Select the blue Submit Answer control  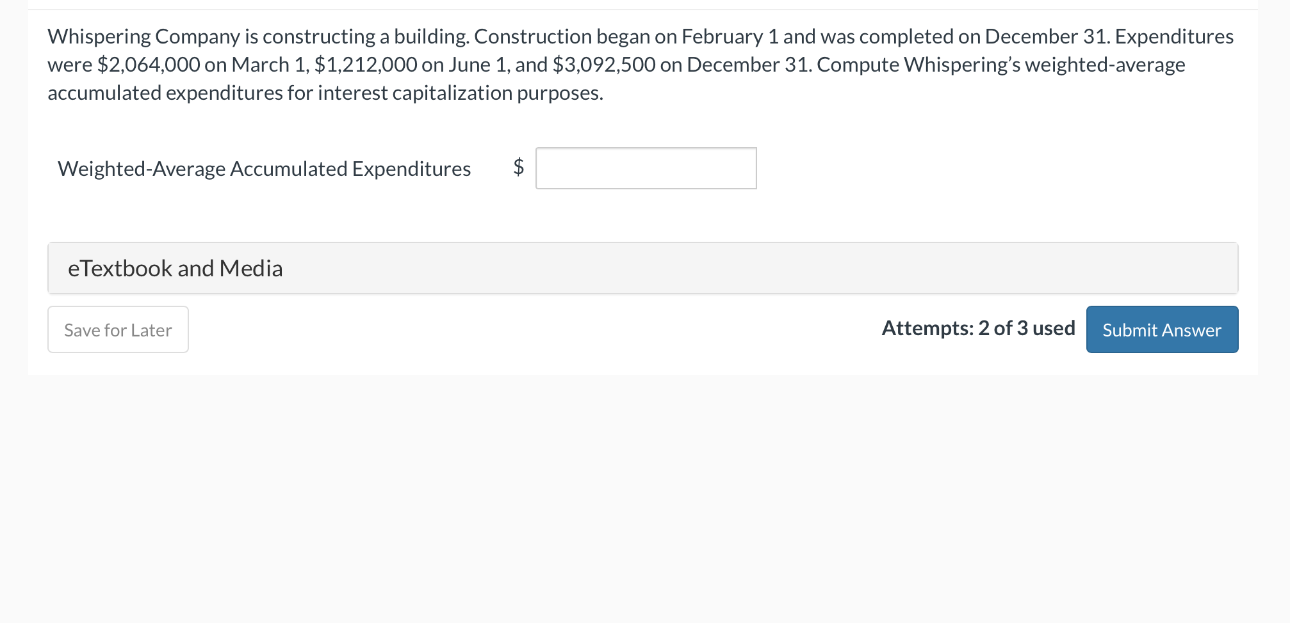point(1161,329)
